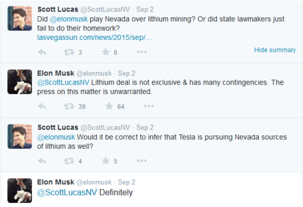
Task: Open the lasvegassun.com news article link
Action: [x=95, y=37]
